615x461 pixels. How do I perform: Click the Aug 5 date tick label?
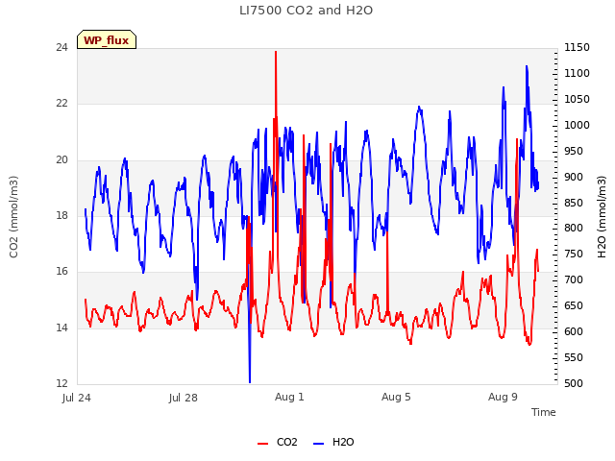click(x=396, y=397)
